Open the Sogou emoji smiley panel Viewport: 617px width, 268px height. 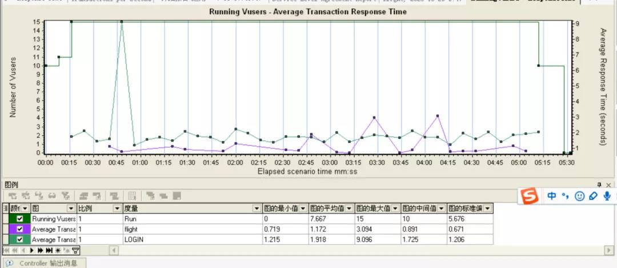579,196
